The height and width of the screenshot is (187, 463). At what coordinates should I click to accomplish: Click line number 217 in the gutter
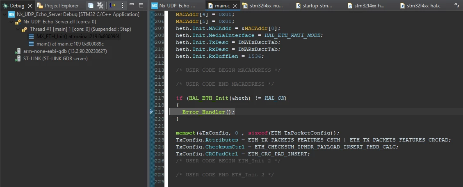[x=159, y=98]
